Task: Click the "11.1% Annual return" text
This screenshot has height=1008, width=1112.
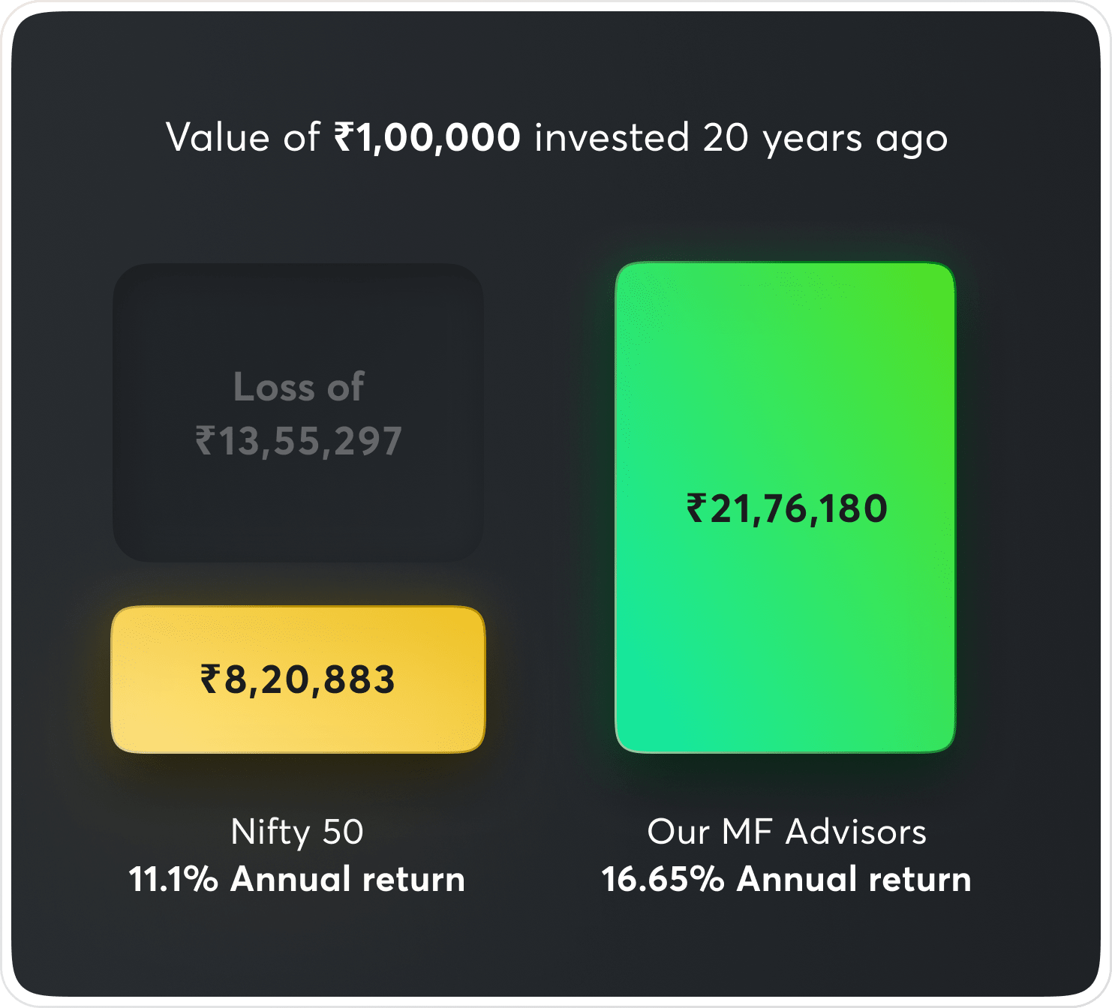Action: point(297,879)
